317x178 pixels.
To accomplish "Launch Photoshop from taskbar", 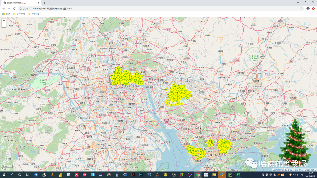I will pyautogui.click(x=141, y=175).
